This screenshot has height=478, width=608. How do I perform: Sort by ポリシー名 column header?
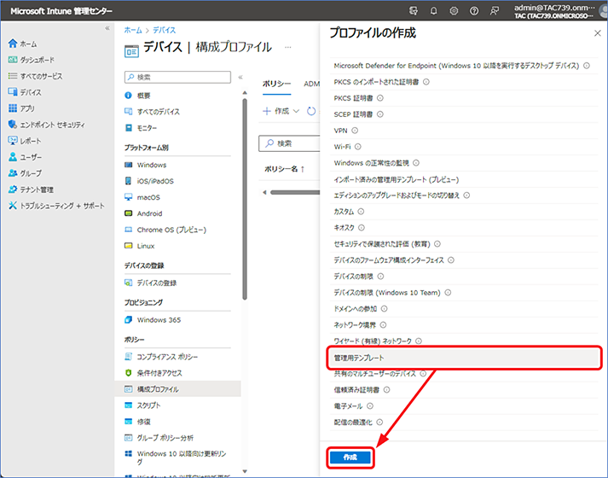point(284,169)
